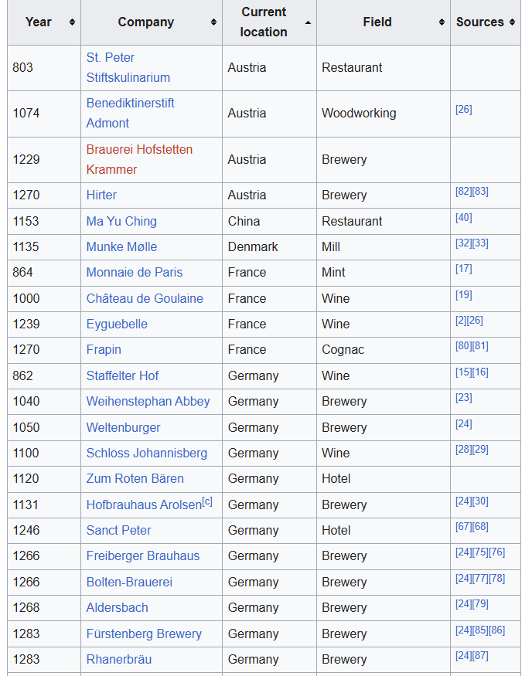Screen dimensions: 532x676
Task: Open the Fürstenberg Brewery link
Action: [x=144, y=634]
